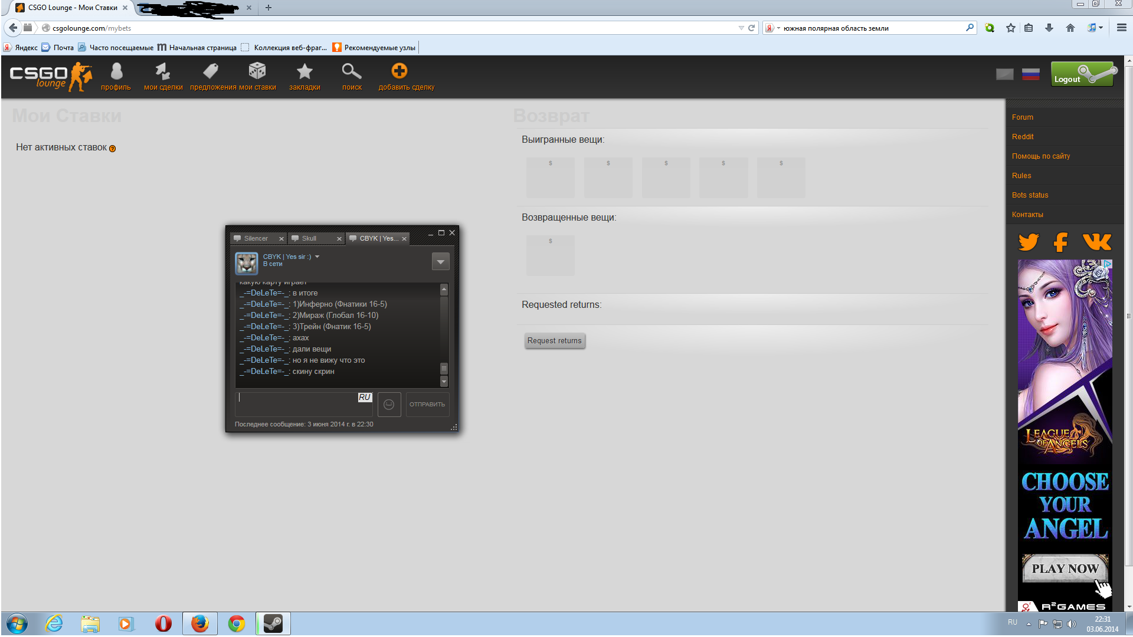Select the CBYK | Yes chat tab
The height and width of the screenshot is (637, 1133).
coord(379,239)
